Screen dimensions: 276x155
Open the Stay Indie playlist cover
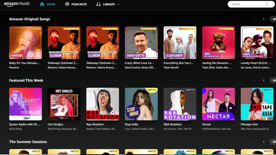(x=141, y=104)
